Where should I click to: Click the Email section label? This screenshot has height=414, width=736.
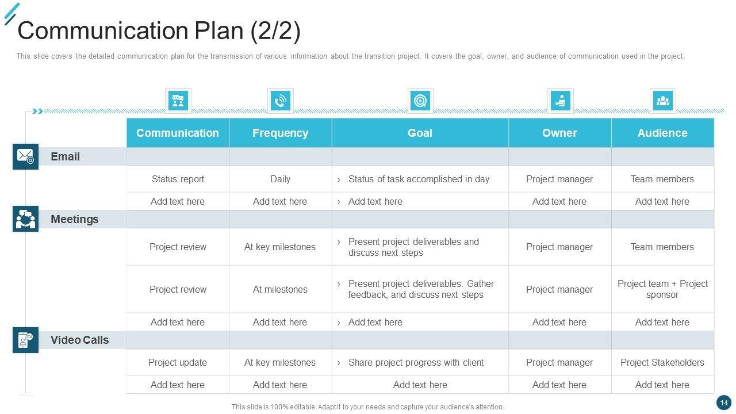tap(65, 156)
